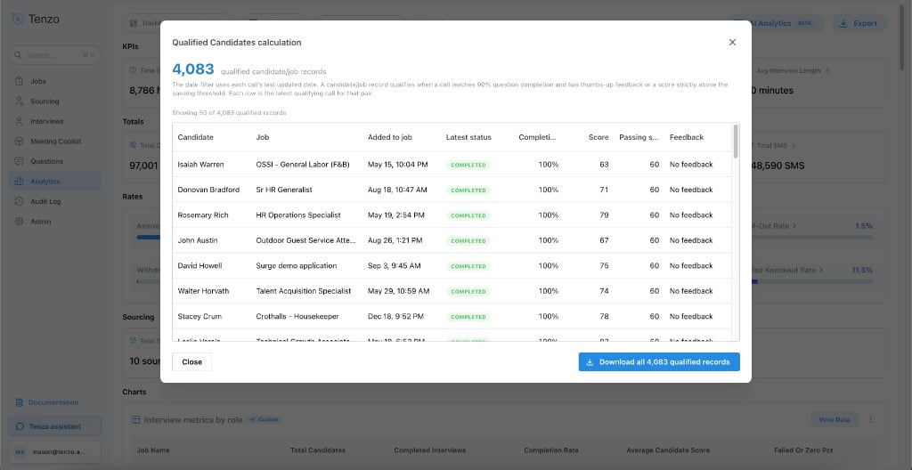Close the Qualified Candidates calculation dialog
This screenshot has width=912, height=470.
tap(732, 43)
